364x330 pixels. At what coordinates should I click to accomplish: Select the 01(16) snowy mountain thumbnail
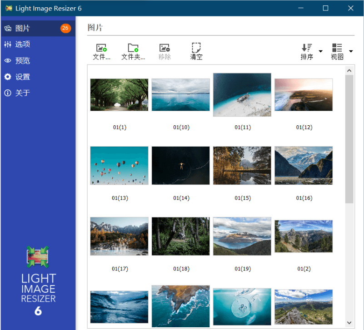(x=304, y=165)
